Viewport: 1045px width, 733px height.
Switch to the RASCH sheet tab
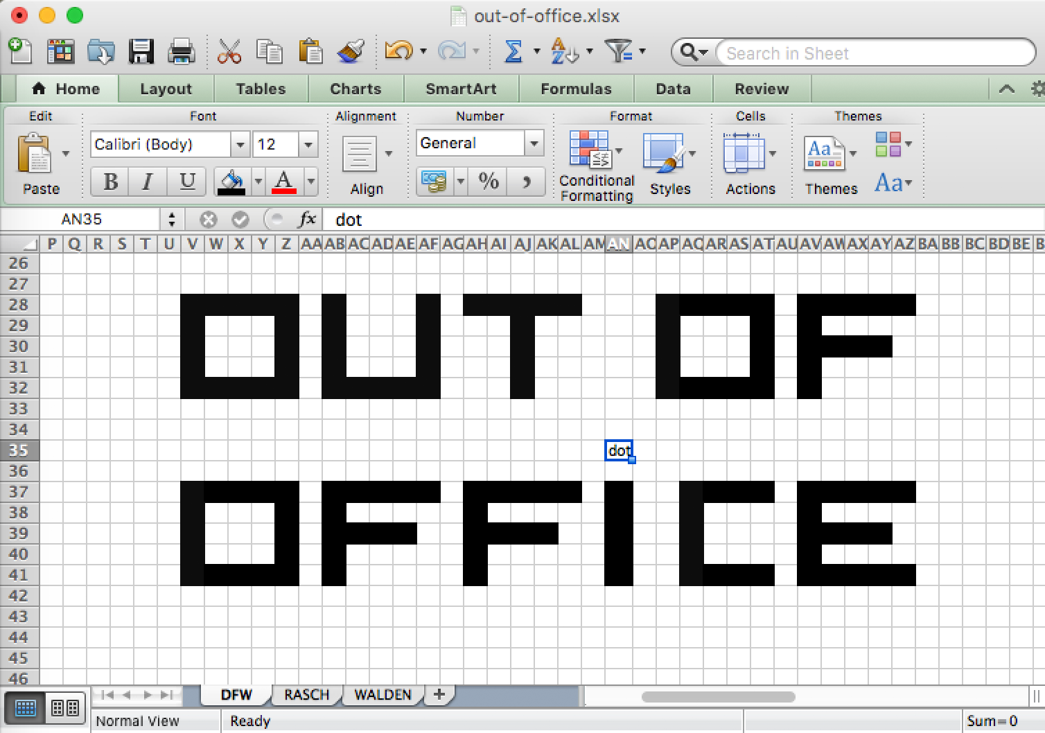point(306,694)
